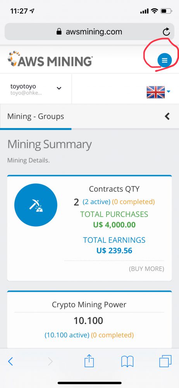Image resolution: width=179 pixels, height=388 pixels.
Task: Tap the Safari reload page icon
Action: pyautogui.click(x=166, y=32)
